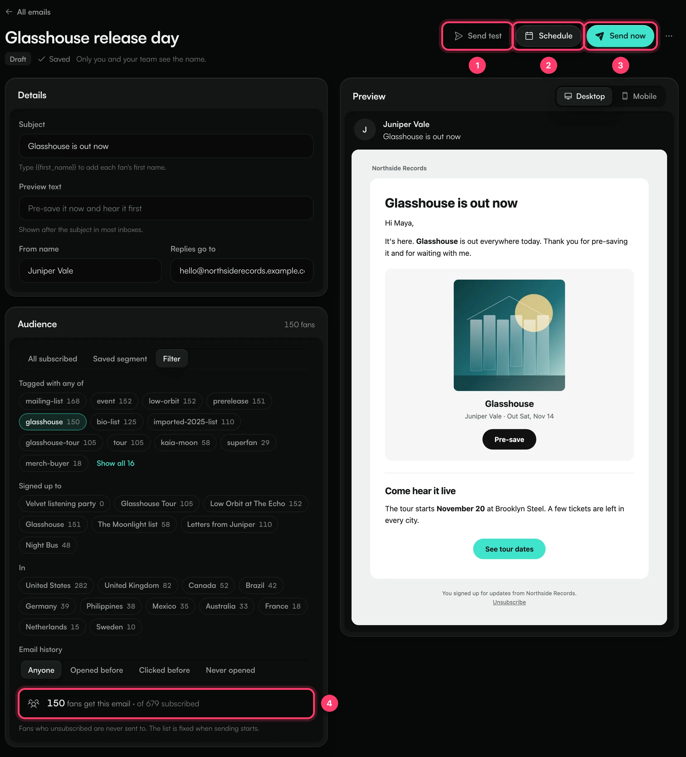
Task: Click the Unsubscribe link in preview
Action: [509, 602]
